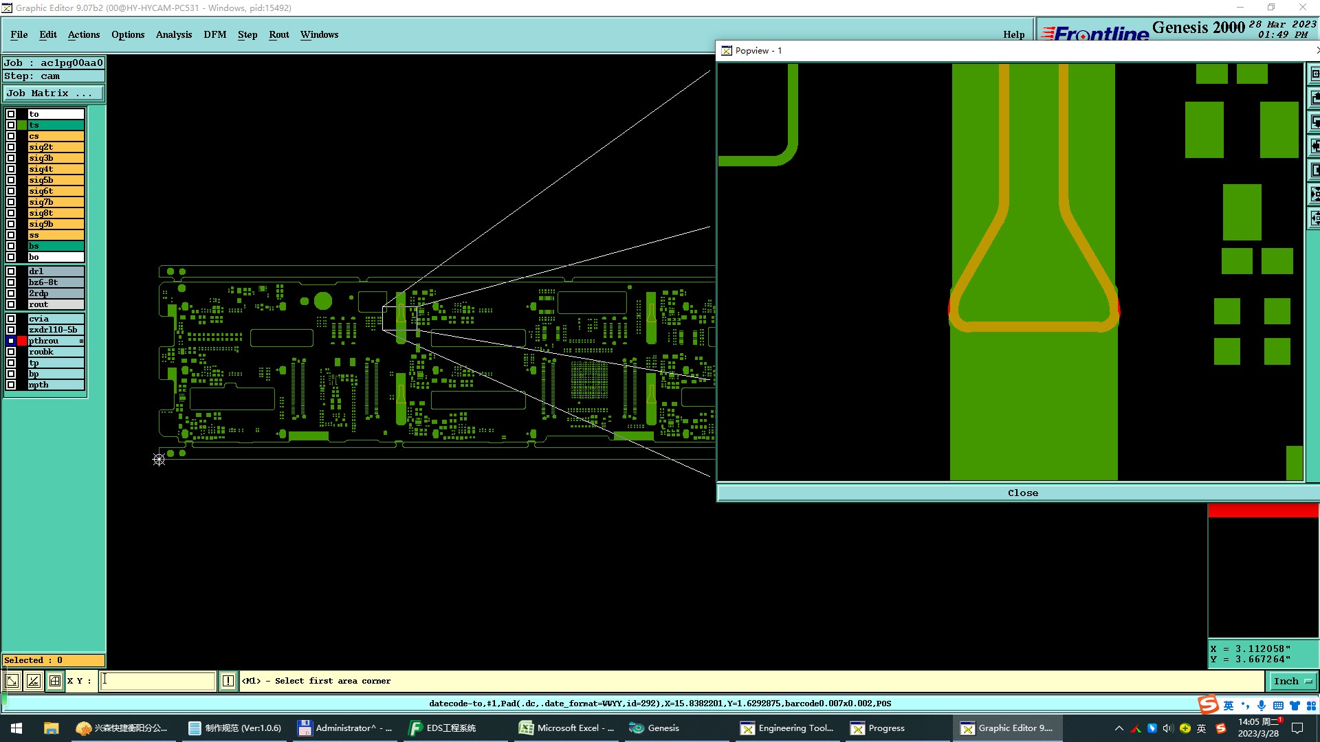The height and width of the screenshot is (742, 1320).
Task: Show hidden system tray icons chevron
Action: coord(1119,728)
